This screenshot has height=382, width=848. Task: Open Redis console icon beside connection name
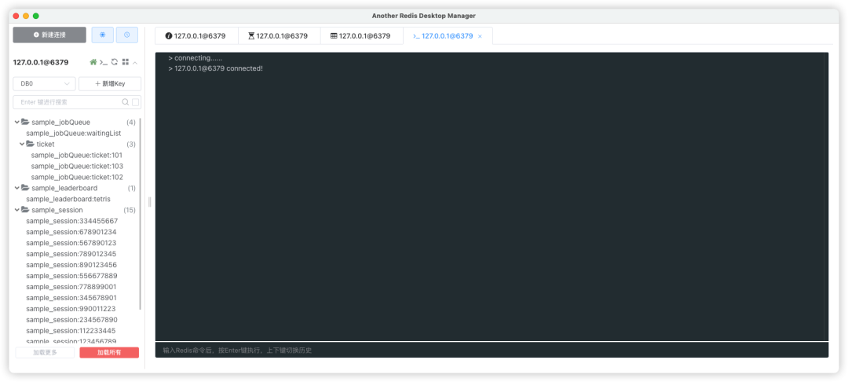104,62
